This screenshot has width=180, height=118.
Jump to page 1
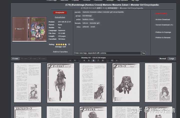(75, 60)
